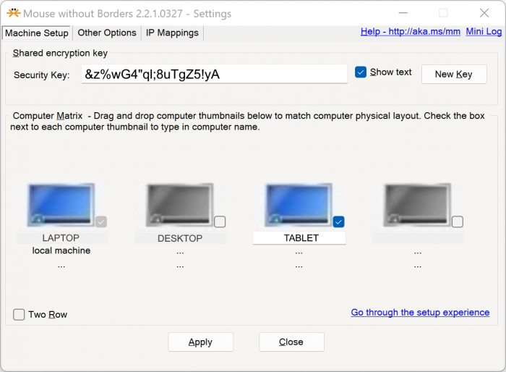Open the IP Mappings tab
This screenshot has height=372, width=506.
pos(172,33)
